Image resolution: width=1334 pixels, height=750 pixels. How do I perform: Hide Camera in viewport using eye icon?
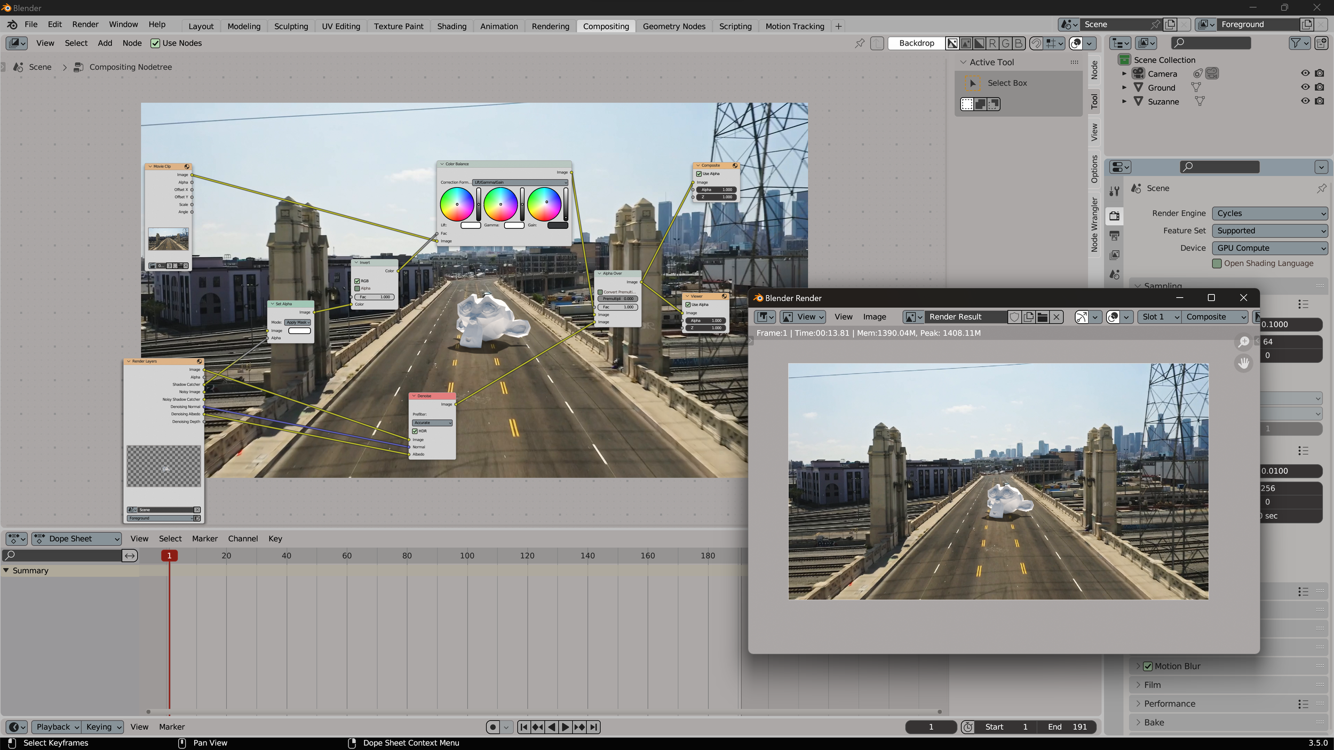1305,74
